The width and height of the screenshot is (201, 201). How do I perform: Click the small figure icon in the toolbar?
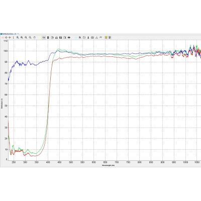coord(88,38)
